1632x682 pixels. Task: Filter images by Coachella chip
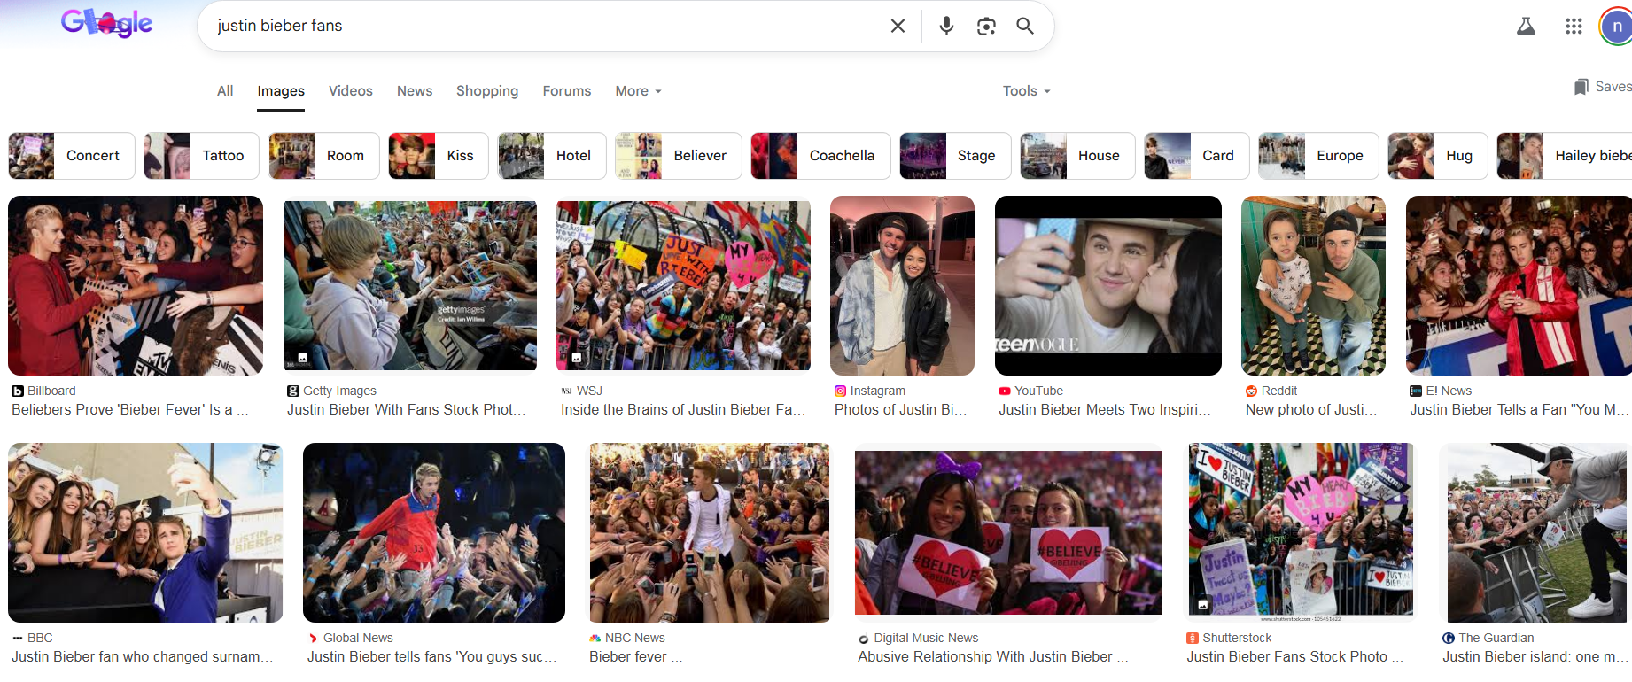pyautogui.click(x=820, y=156)
